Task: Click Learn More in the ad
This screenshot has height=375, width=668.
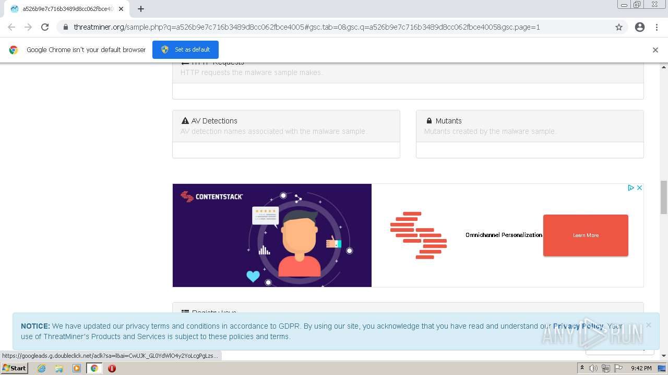Action: click(586, 235)
